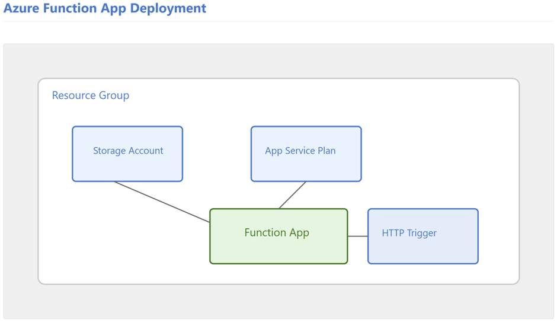Click the HTTP Trigger text label
Image resolution: width=557 pixels, height=321 pixels.
pos(409,233)
